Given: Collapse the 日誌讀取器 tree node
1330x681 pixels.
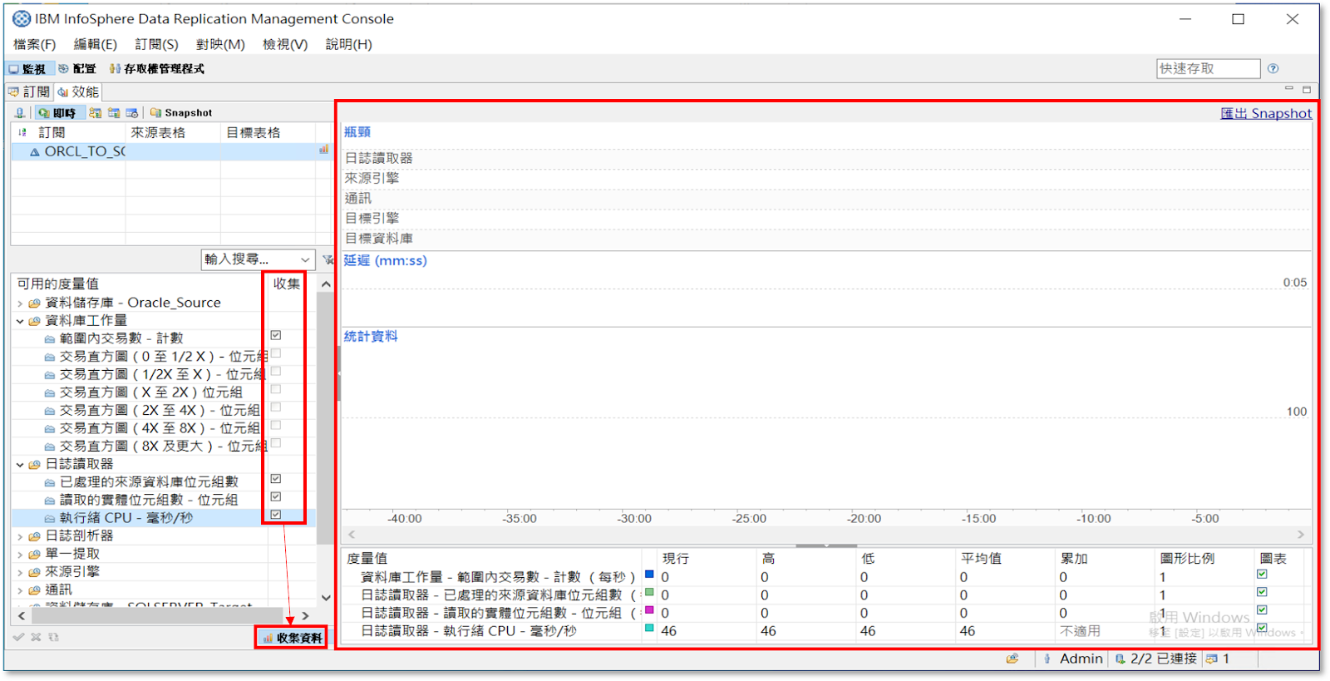Looking at the screenshot, I should (20, 465).
